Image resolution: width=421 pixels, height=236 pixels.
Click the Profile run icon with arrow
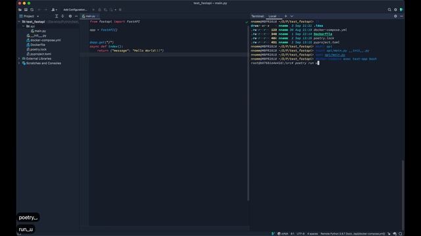pos(112,10)
